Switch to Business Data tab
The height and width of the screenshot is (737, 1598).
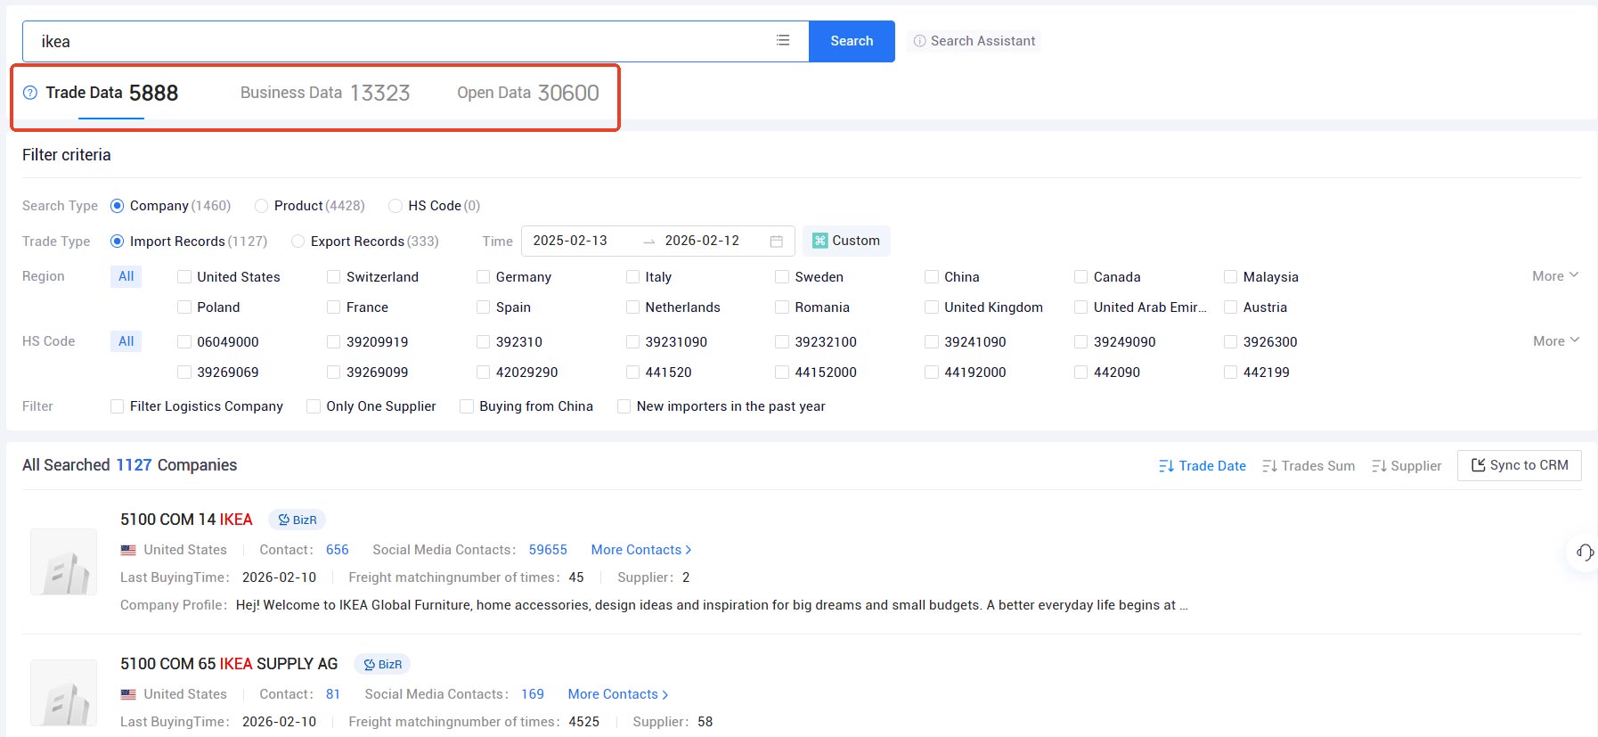click(x=325, y=93)
